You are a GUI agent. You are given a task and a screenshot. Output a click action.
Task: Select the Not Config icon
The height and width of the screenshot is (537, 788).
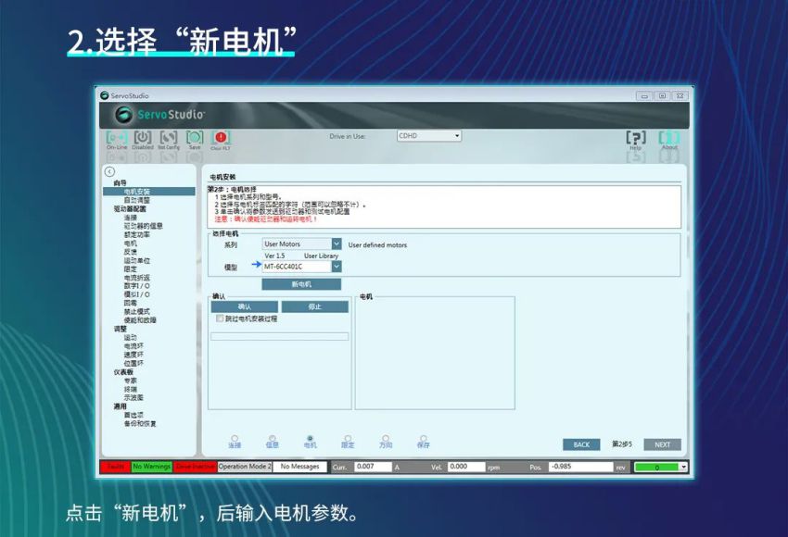168,137
